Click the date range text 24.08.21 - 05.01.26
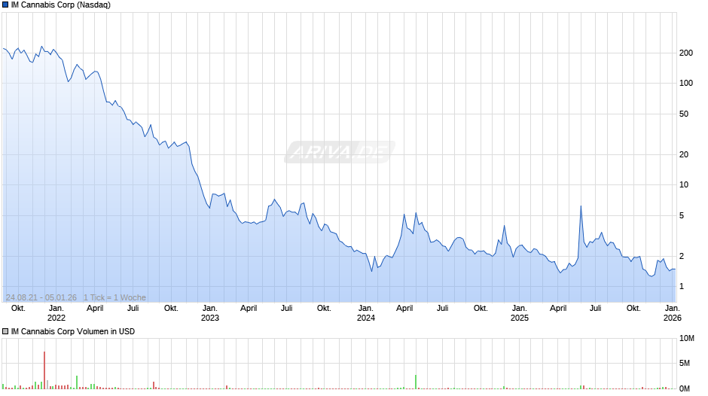This screenshot has height=396, width=708. coord(41,297)
